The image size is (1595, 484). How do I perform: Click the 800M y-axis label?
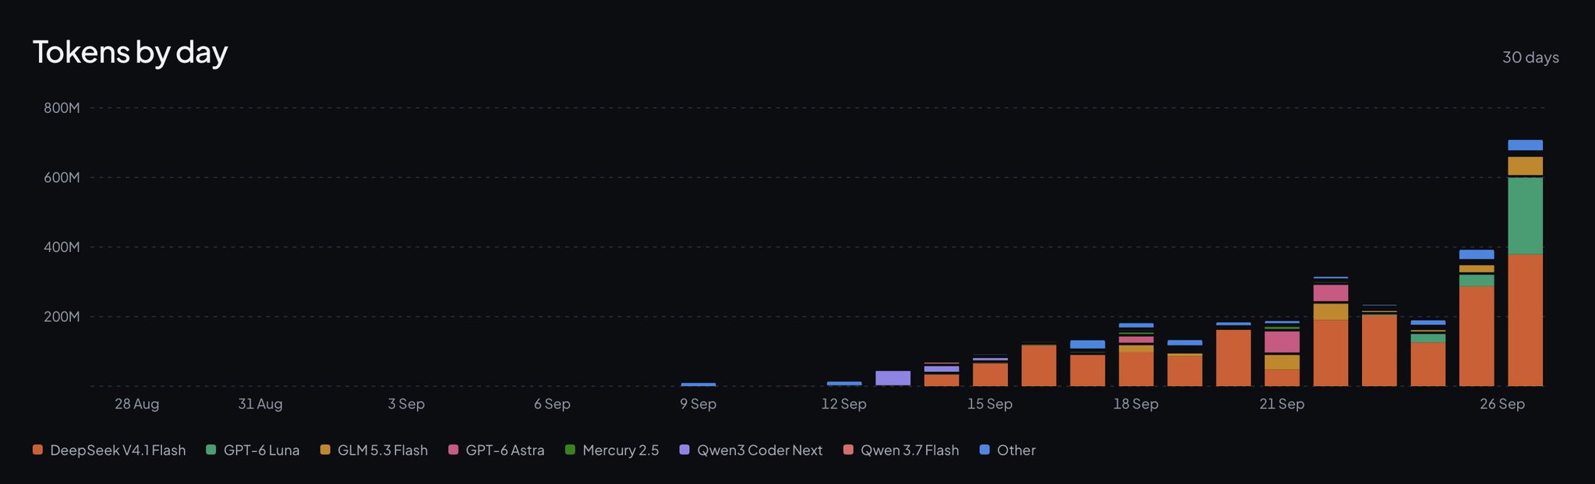pyautogui.click(x=62, y=108)
